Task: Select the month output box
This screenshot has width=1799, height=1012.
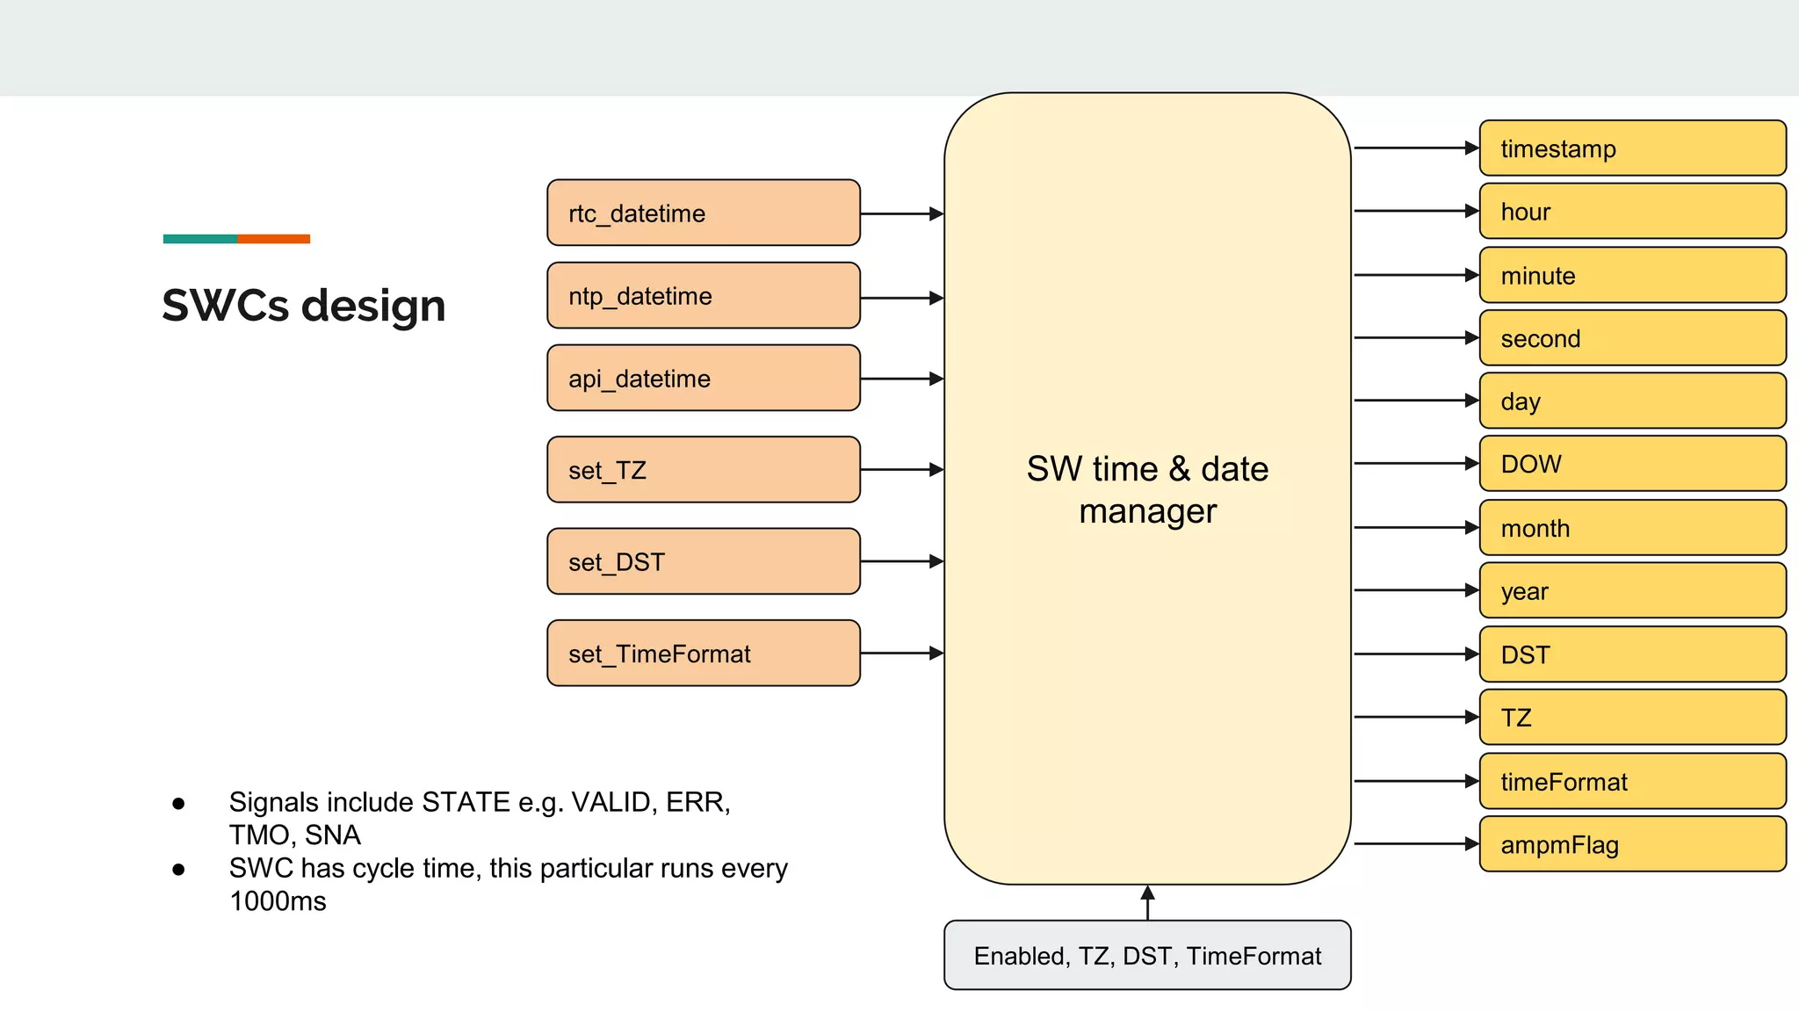Action: (x=1632, y=528)
